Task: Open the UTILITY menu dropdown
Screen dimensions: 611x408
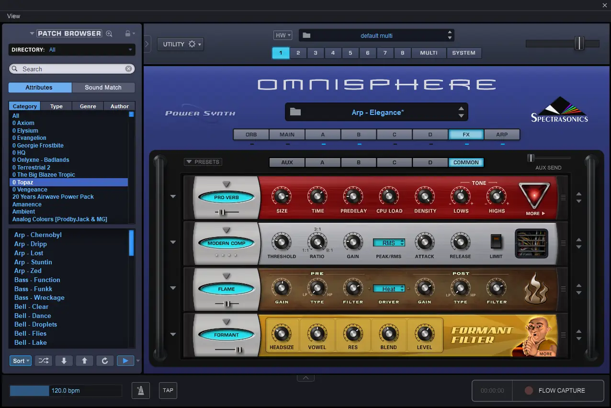Action: 180,44
